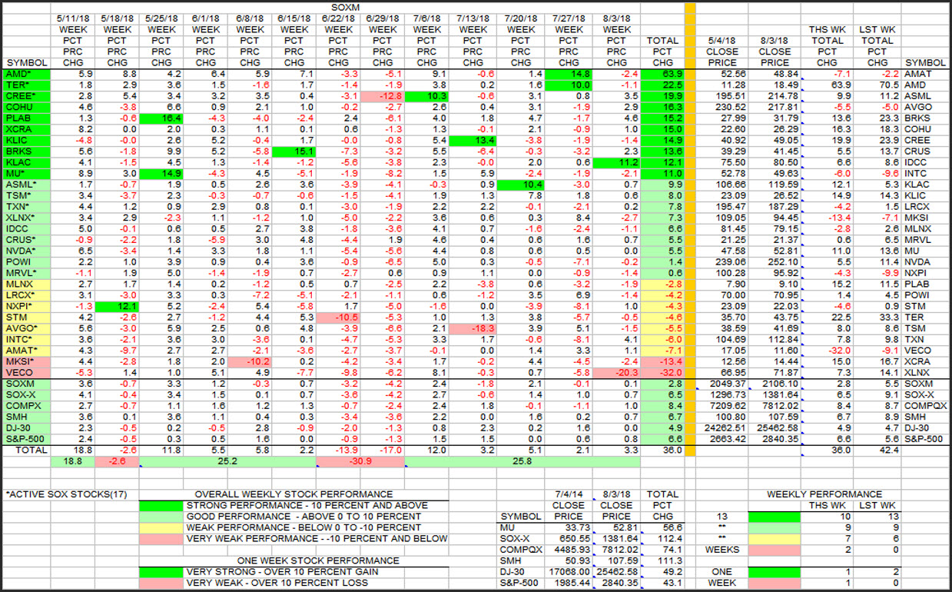Click the NXPI* symbol cell
Viewport: 952px width, 592px height.
coord(26,306)
